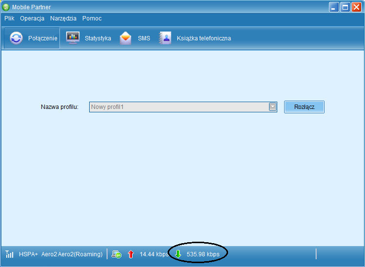Click the Mobile Partner title bar icon
The image size is (365, 267).
(6, 7)
